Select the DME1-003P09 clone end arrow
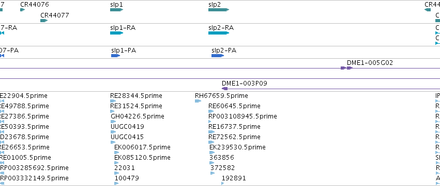The height and width of the screenshot is (186, 440). [224, 89]
